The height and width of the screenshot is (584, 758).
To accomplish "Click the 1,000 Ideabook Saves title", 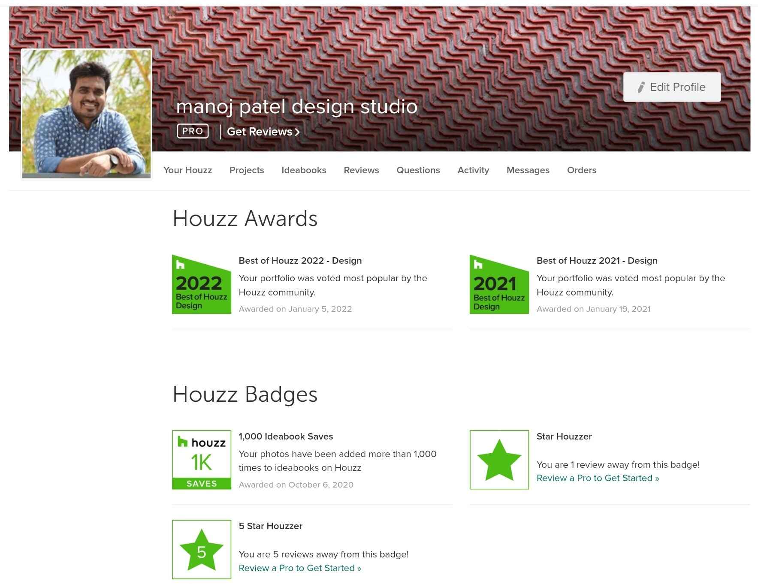I will point(286,436).
